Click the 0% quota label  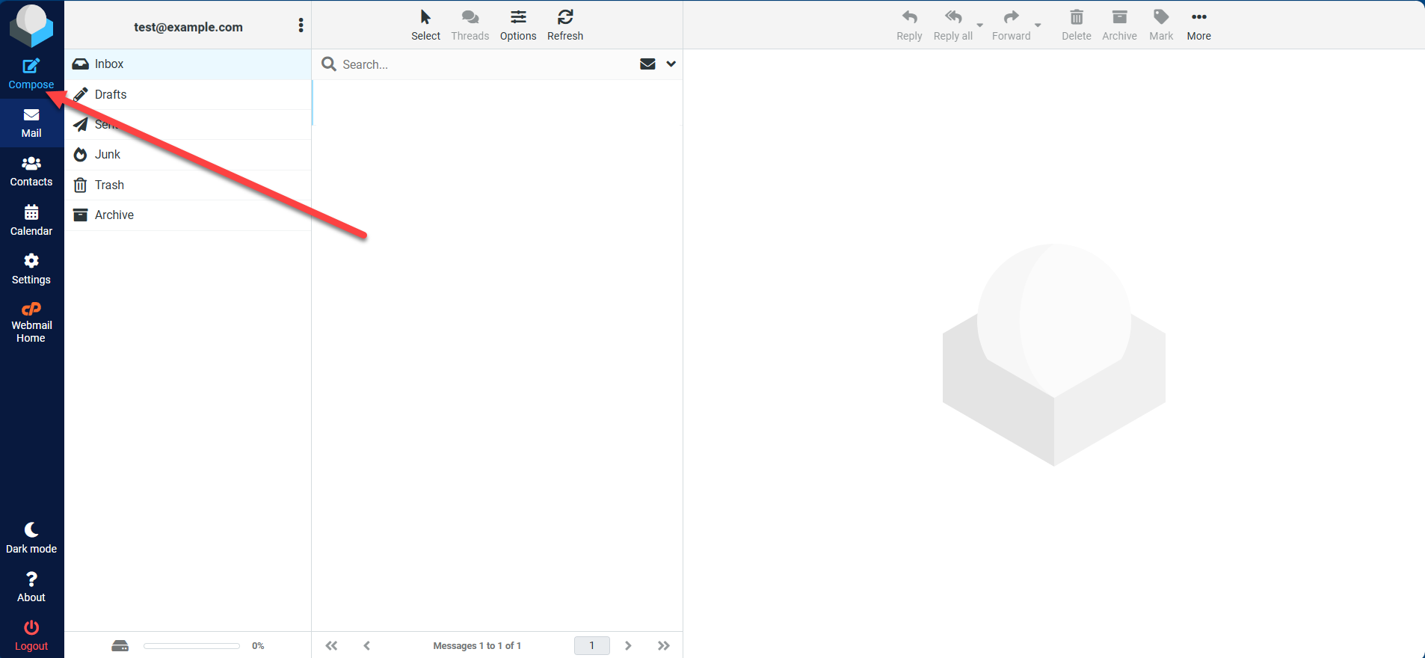(x=258, y=646)
